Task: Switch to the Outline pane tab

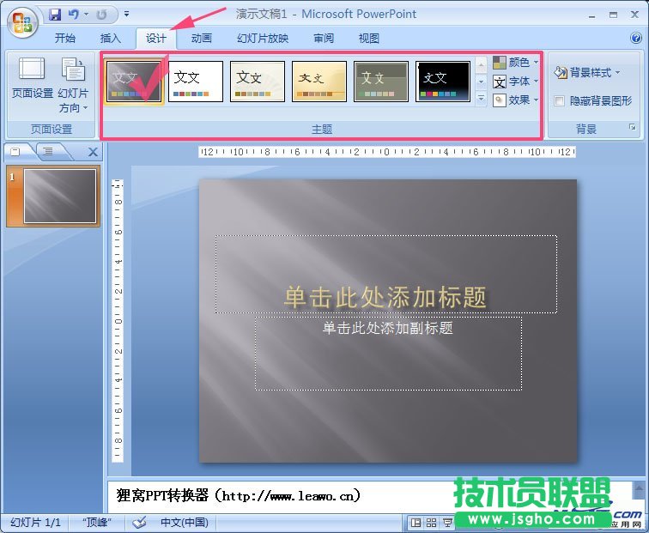Action: pyautogui.click(x=48, y=152)
